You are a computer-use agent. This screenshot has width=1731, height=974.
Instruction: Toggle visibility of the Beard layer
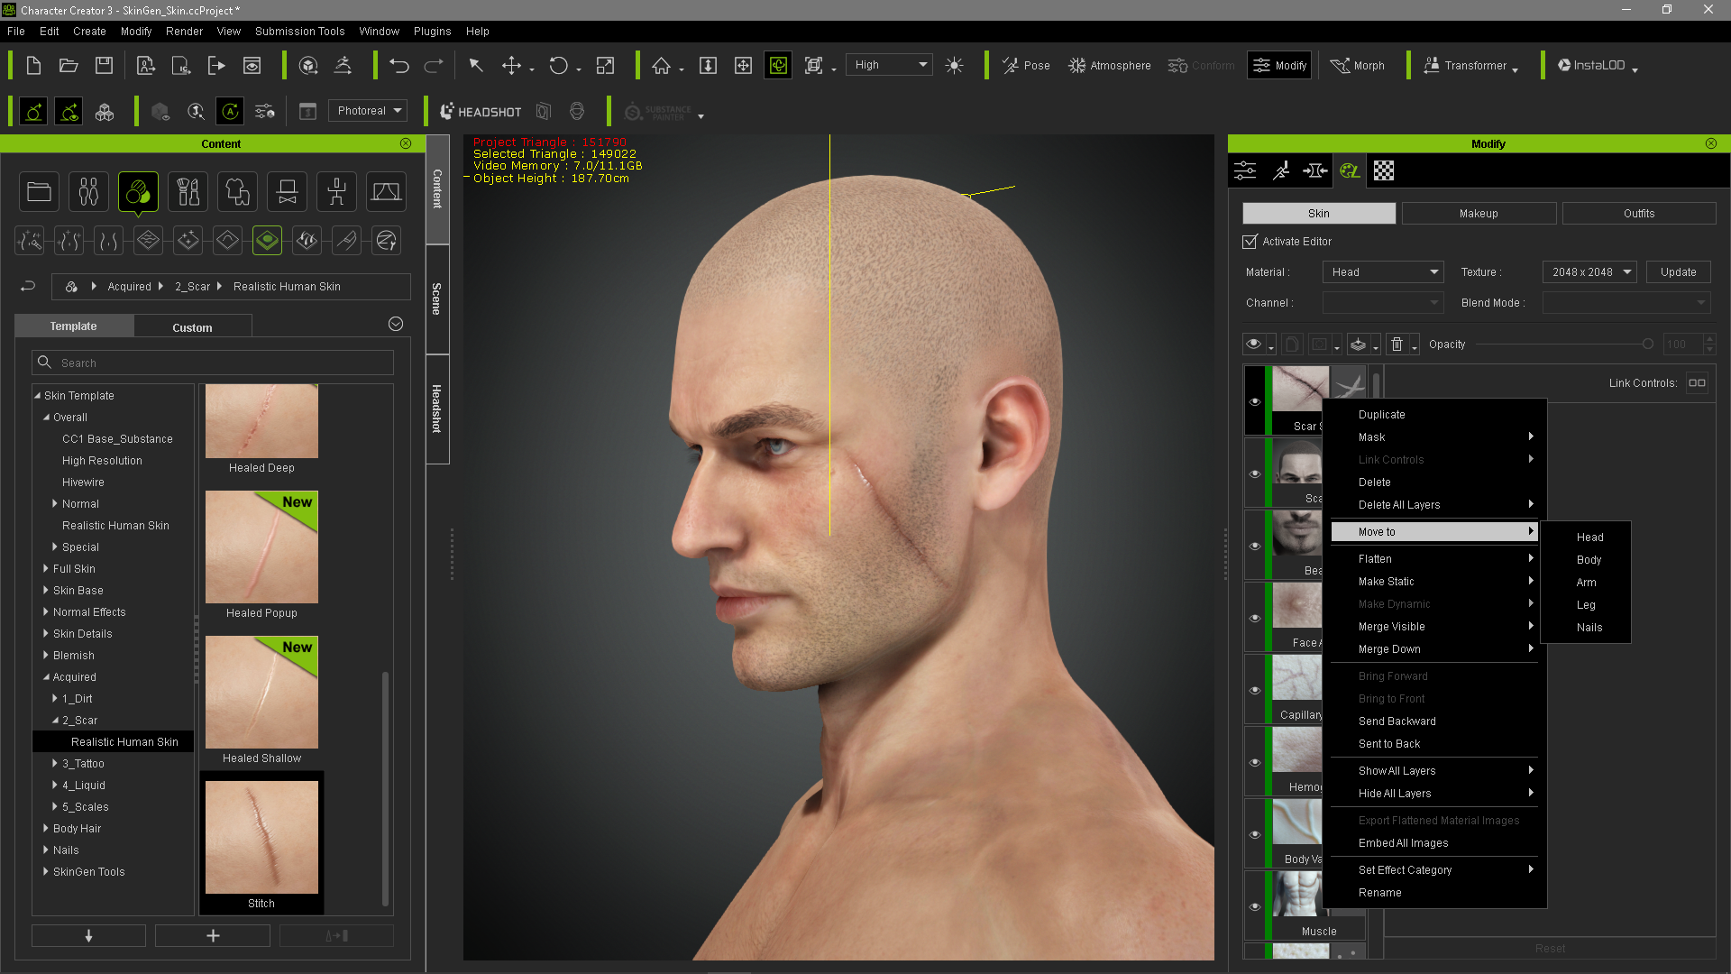click(x=1255, y=546)
